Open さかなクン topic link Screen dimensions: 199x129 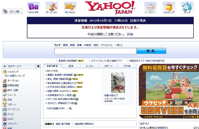point(60,103)
